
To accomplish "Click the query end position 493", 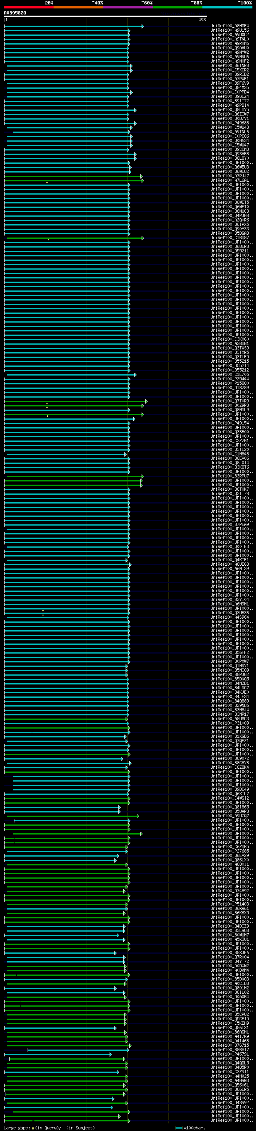I will coord(202,20).
